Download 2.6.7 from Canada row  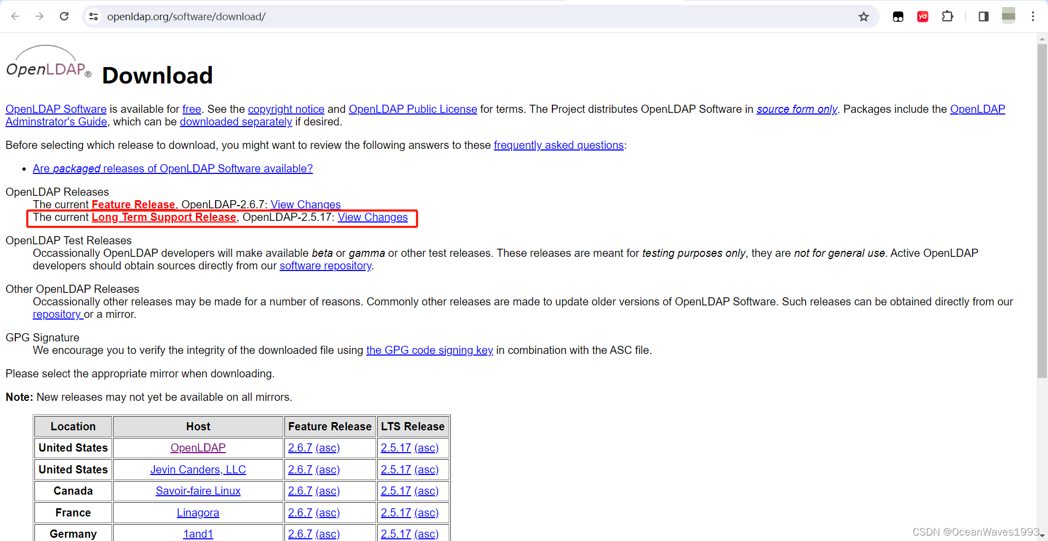pyautogui.click(x=300, y=491)
